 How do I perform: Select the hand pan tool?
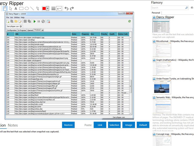(5, 8)
